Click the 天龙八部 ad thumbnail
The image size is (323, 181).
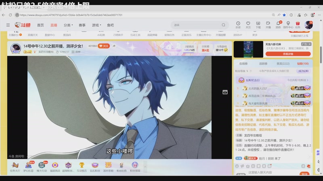pyautogui.click(x=248, y=49)
